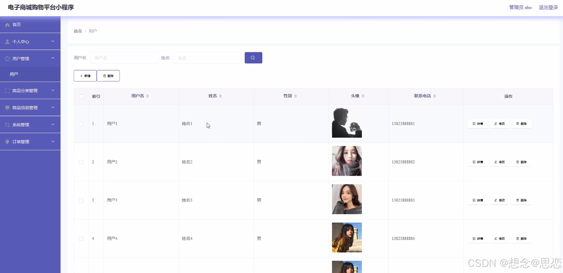Toggle the select-all checkbox in table header

[81, 96]
